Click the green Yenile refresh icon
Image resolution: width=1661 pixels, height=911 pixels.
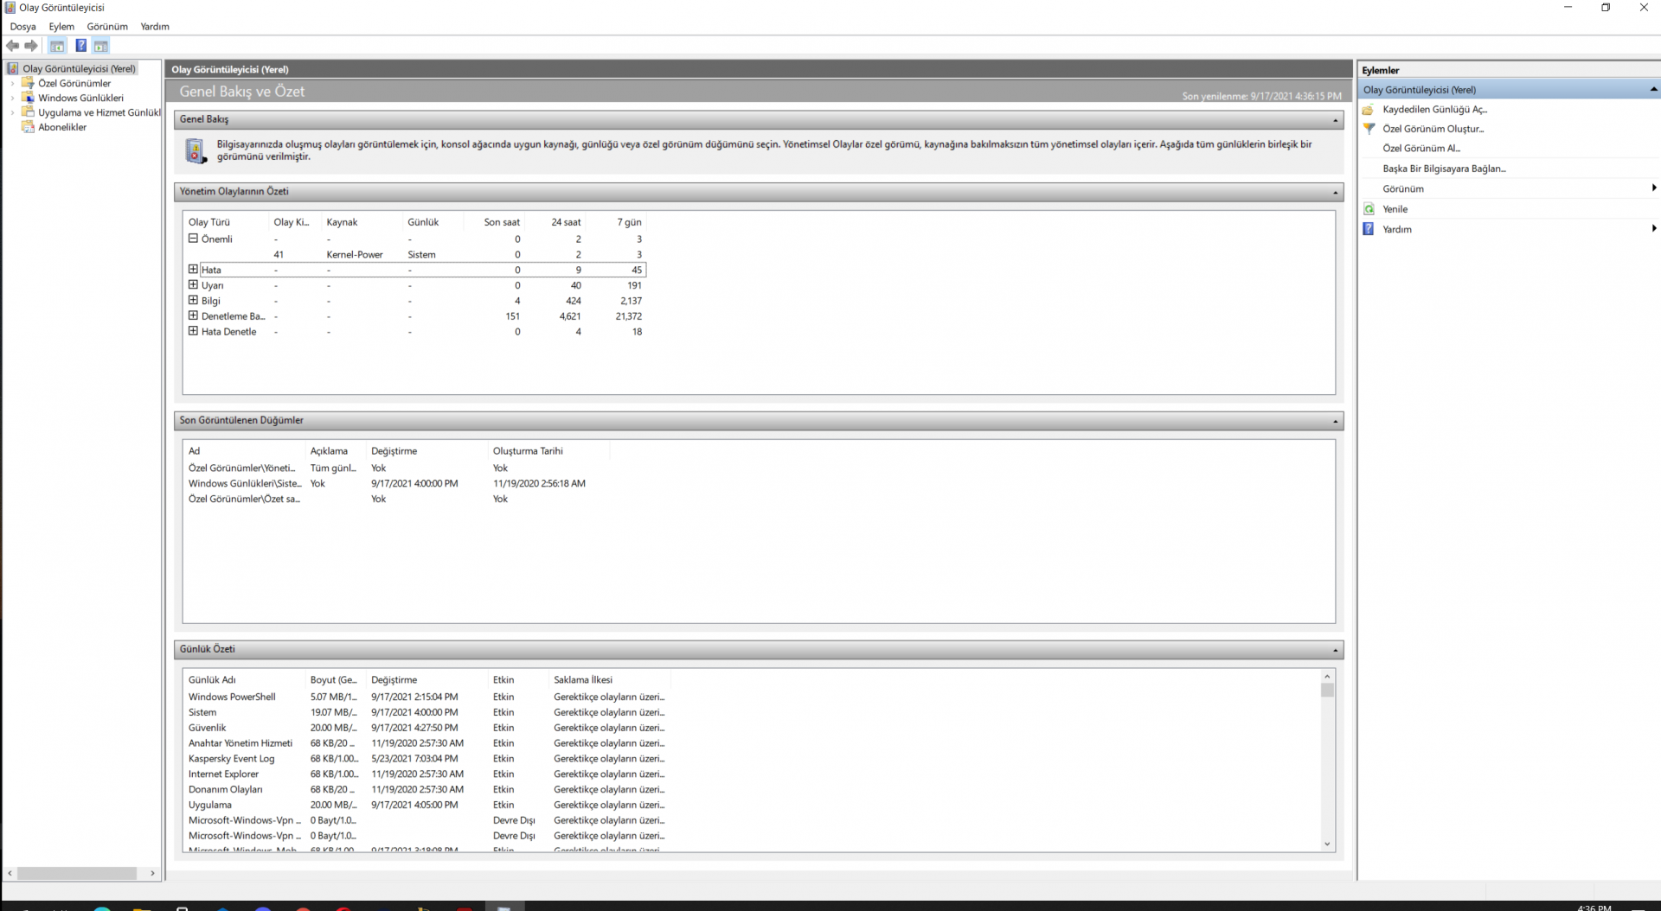(1369, 209)
